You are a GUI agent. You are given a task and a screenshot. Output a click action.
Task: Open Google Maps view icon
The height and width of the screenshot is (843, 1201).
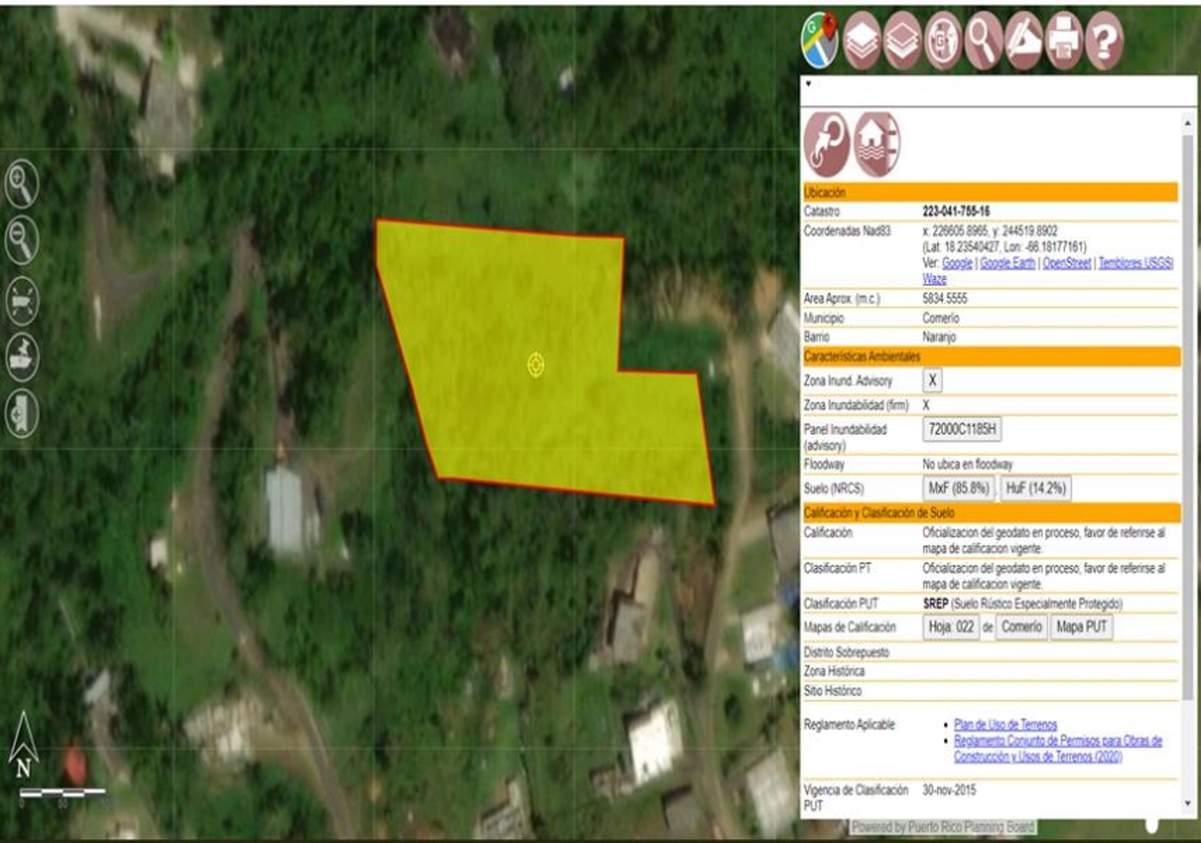819,40
